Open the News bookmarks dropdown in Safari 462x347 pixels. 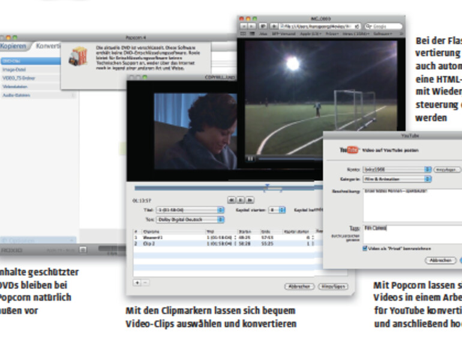356,34
